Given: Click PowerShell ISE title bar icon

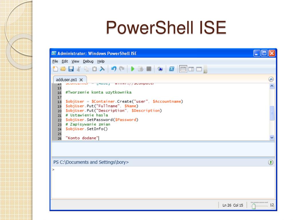Looking at the screenshot, I should 54,53.
